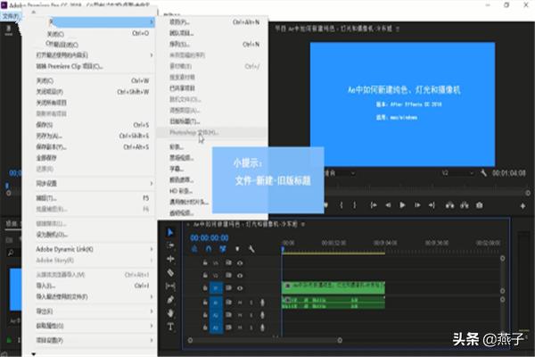The image size is (535, 357).
Task: Select the Selection tool arrow in toolbar
Action: (x=171, y=233)
